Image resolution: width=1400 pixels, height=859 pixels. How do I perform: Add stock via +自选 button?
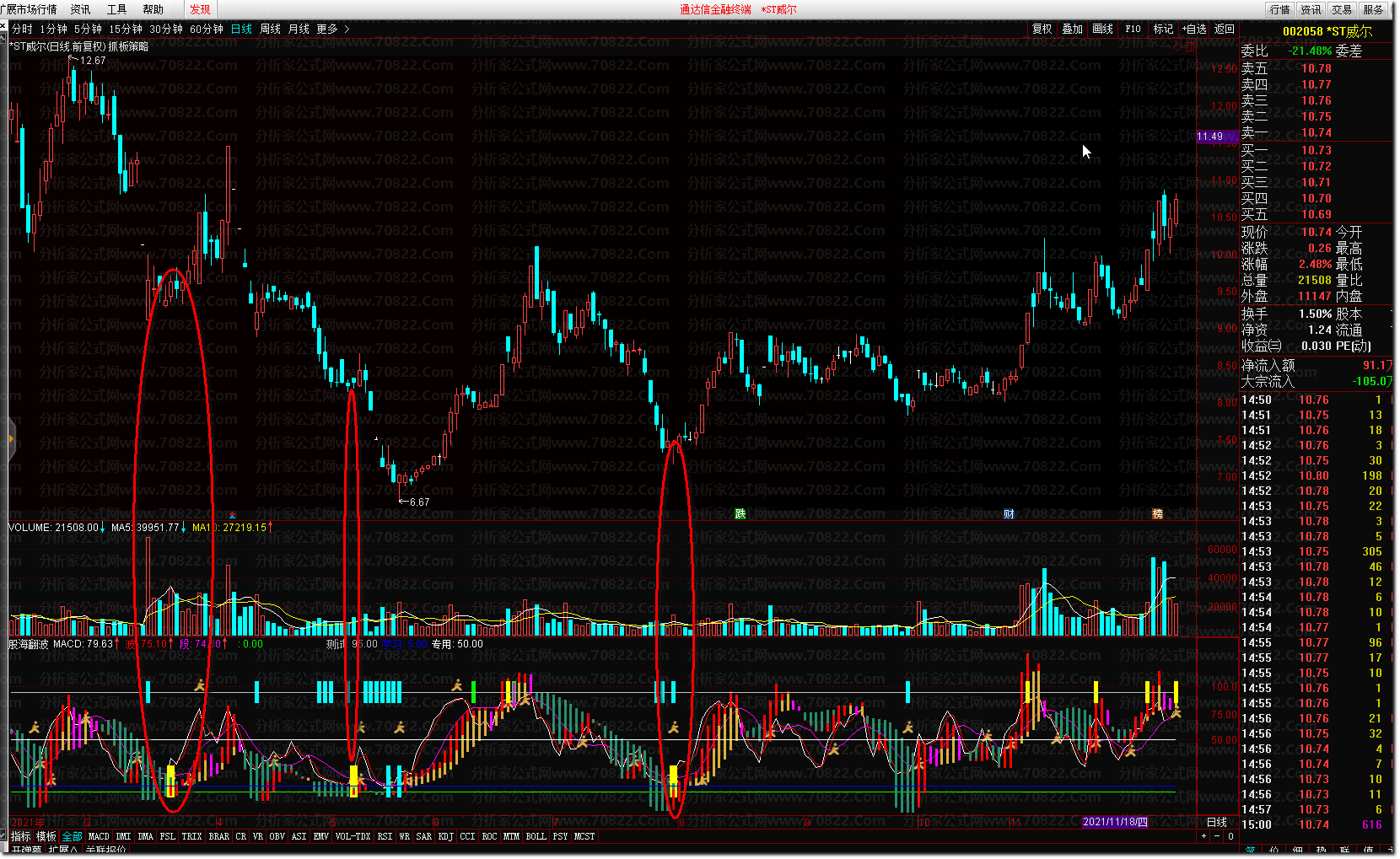(1194, 29)
